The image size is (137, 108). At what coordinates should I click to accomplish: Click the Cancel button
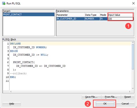click(125, 104)
